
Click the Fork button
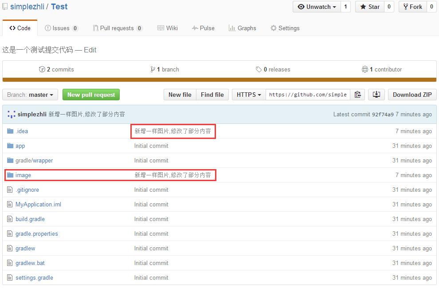point(413,7)
